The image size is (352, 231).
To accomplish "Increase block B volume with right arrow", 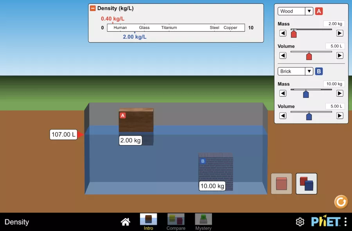I will pyautogui.click(x=339, y=116).
